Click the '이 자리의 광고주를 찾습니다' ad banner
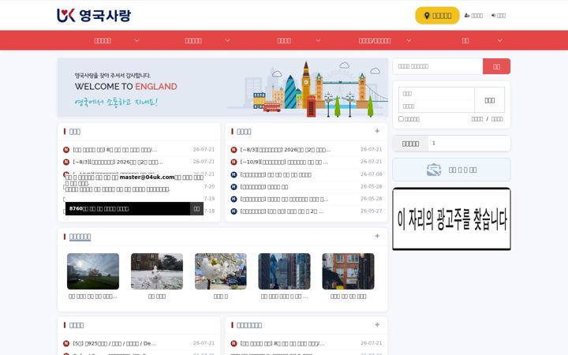This screenshot has height=355, width=568. click(452, 219)
